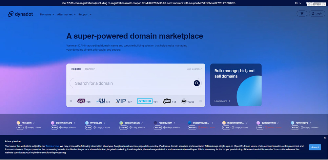
Task: Click the ¥1136 price badge
Action: [158, 128]
